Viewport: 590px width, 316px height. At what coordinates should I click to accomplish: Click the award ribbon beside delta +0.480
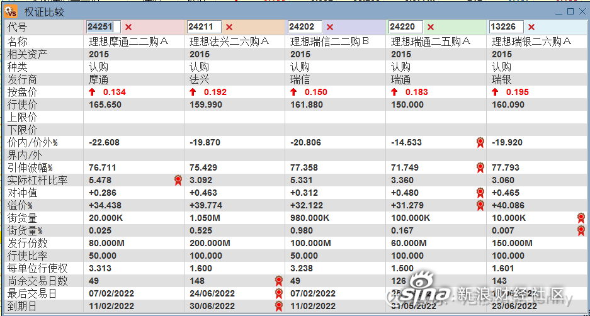click(x=480, y=193)
